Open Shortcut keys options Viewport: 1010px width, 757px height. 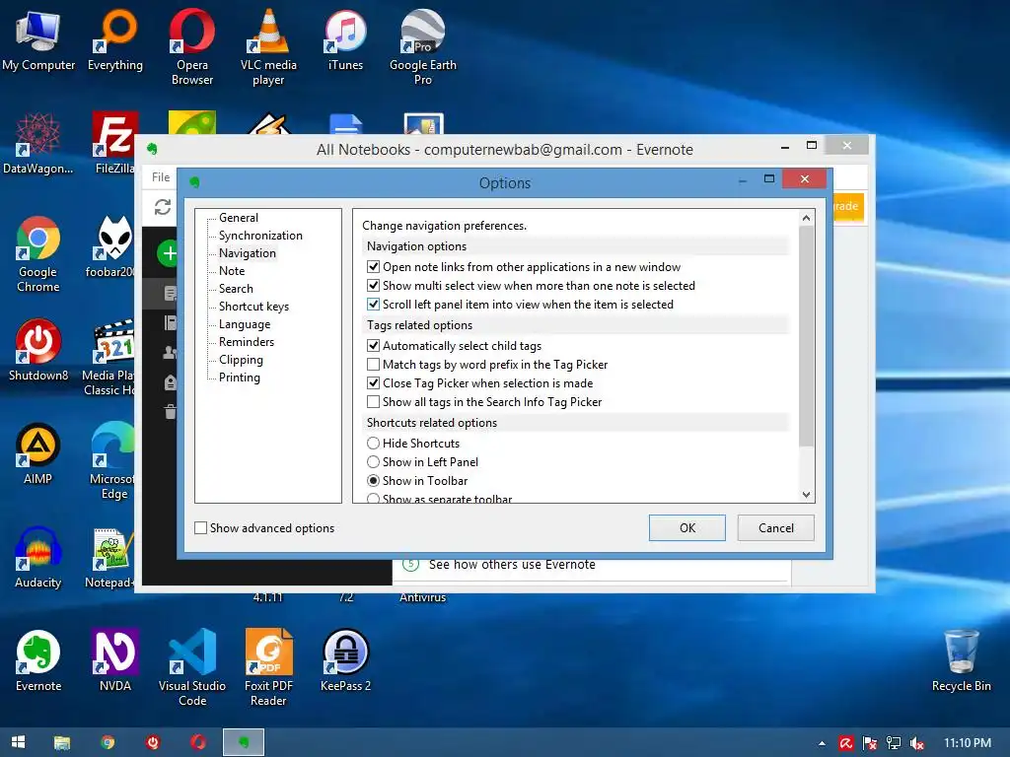pos(253,307)
